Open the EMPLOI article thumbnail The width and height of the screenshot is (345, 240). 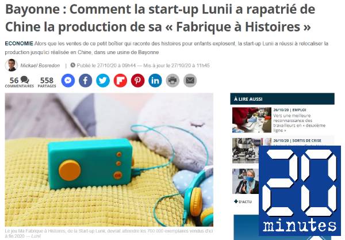point(252,120)
